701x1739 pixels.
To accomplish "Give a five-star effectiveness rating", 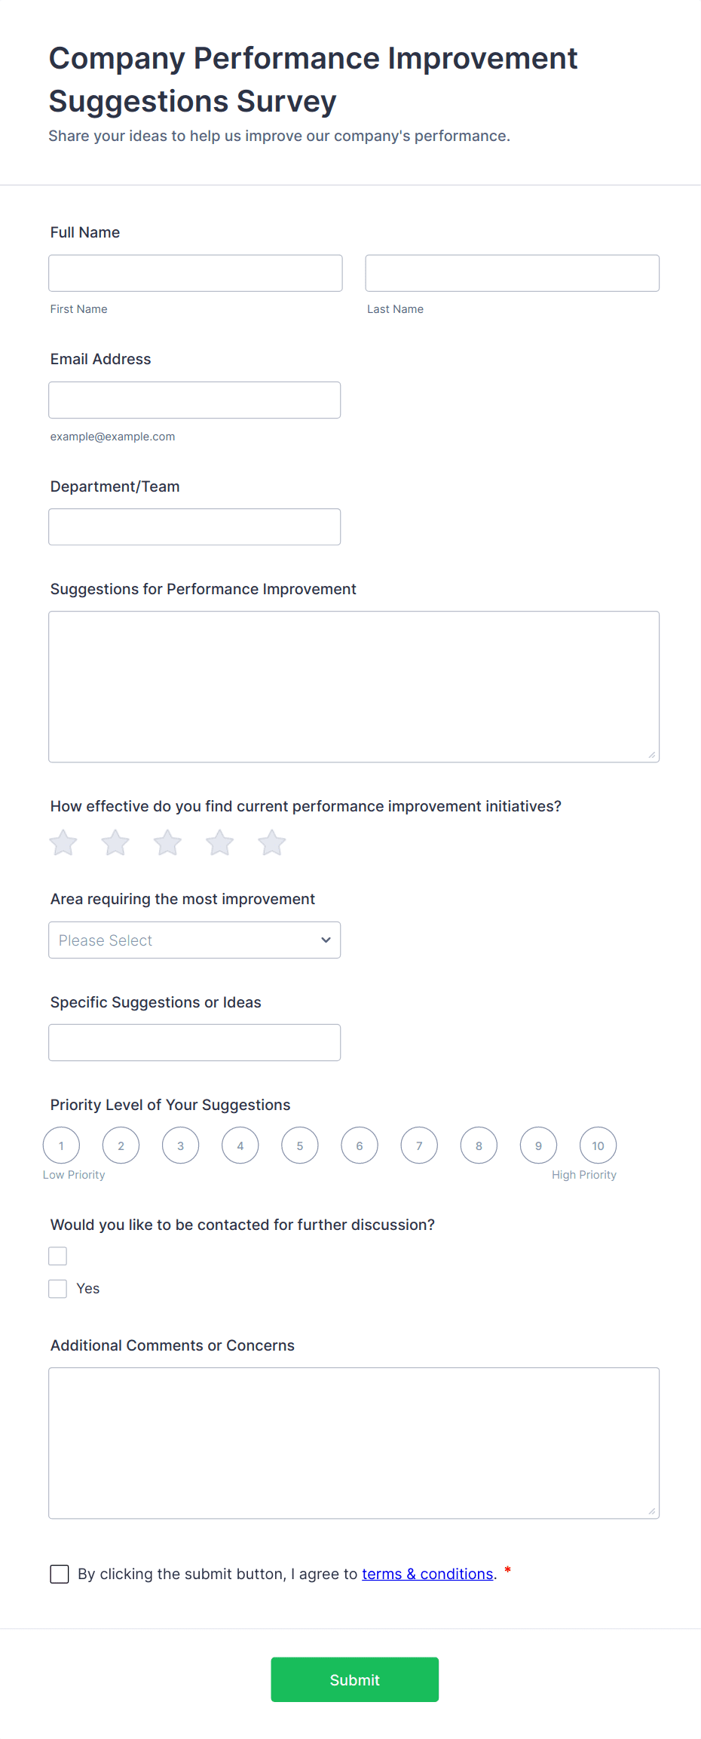I will coord(271,843).
